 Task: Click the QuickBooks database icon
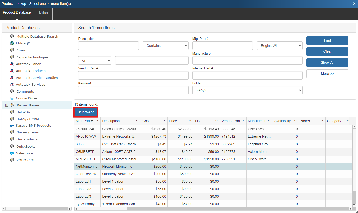coord(12,146)
